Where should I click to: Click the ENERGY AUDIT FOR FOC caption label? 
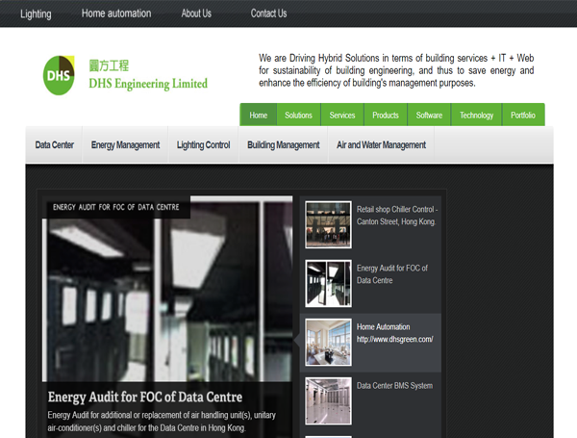pos(116,207)
